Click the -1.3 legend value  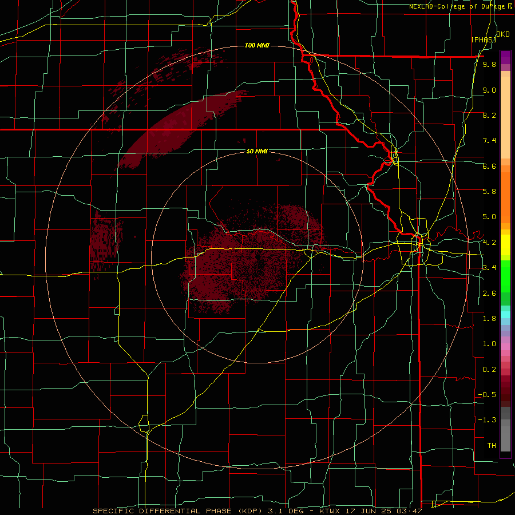pyautogui.click(x=487, y=420)
